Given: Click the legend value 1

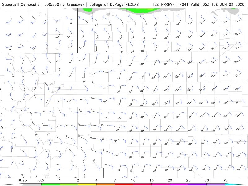Looking at the screenshot, I should pos(60,180).
